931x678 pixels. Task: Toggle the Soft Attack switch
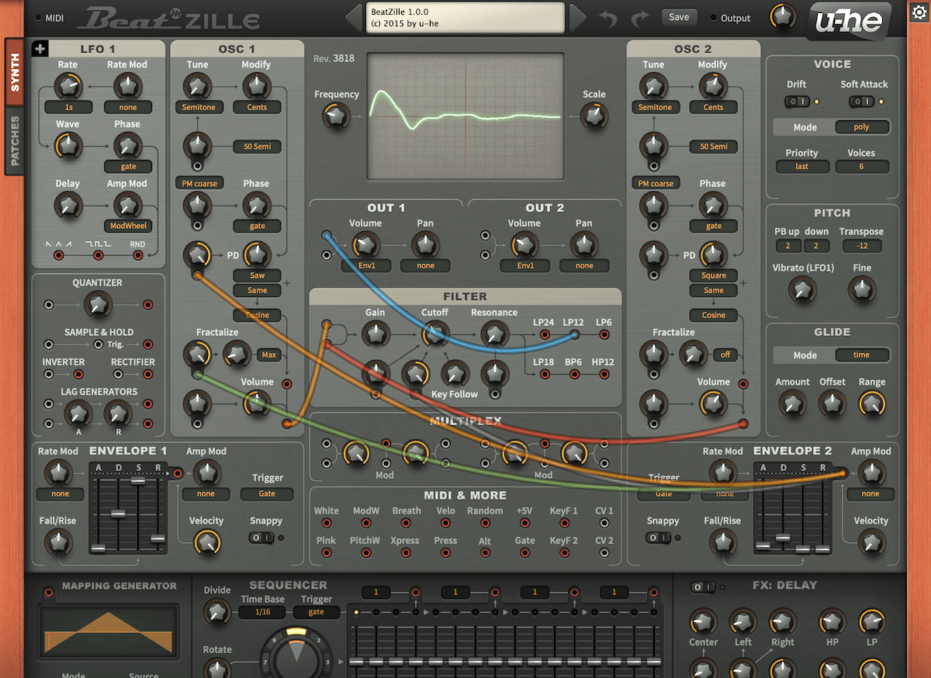(858, 102)
